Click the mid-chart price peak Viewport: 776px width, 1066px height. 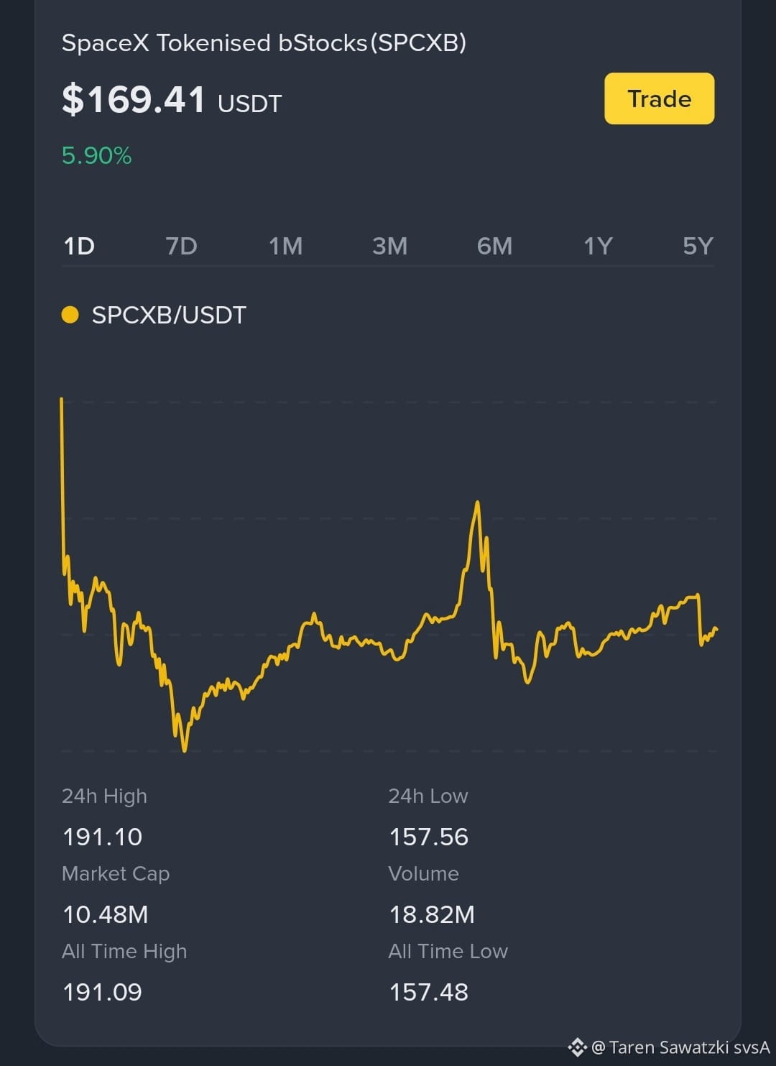pos(477,503)
